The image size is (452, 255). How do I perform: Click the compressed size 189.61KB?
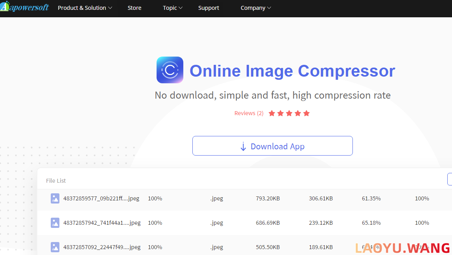coord(321,247)
